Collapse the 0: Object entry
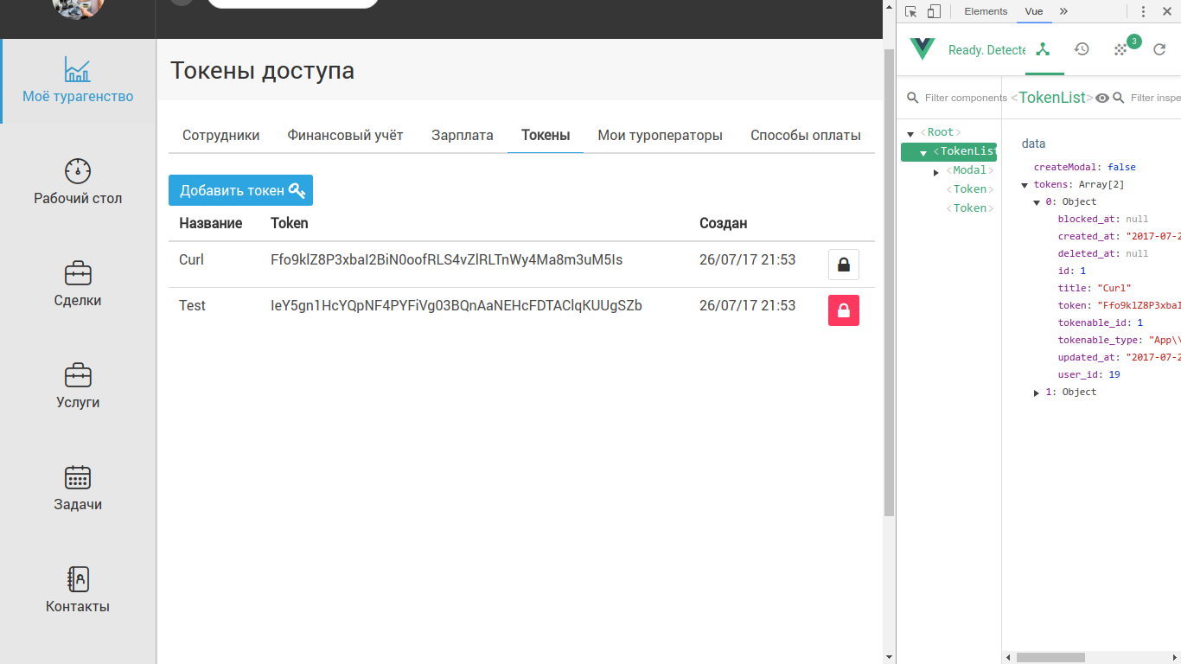1181x664 pixels. coord(1037,202)
